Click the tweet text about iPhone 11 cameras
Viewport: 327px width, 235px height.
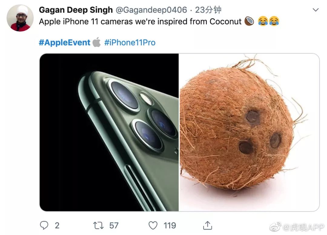140,22
